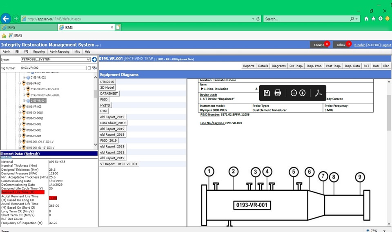This screenshot has width=392, height=232.
Task: Click inside the Tag Number input field
Action: click(x=53, y=68)
